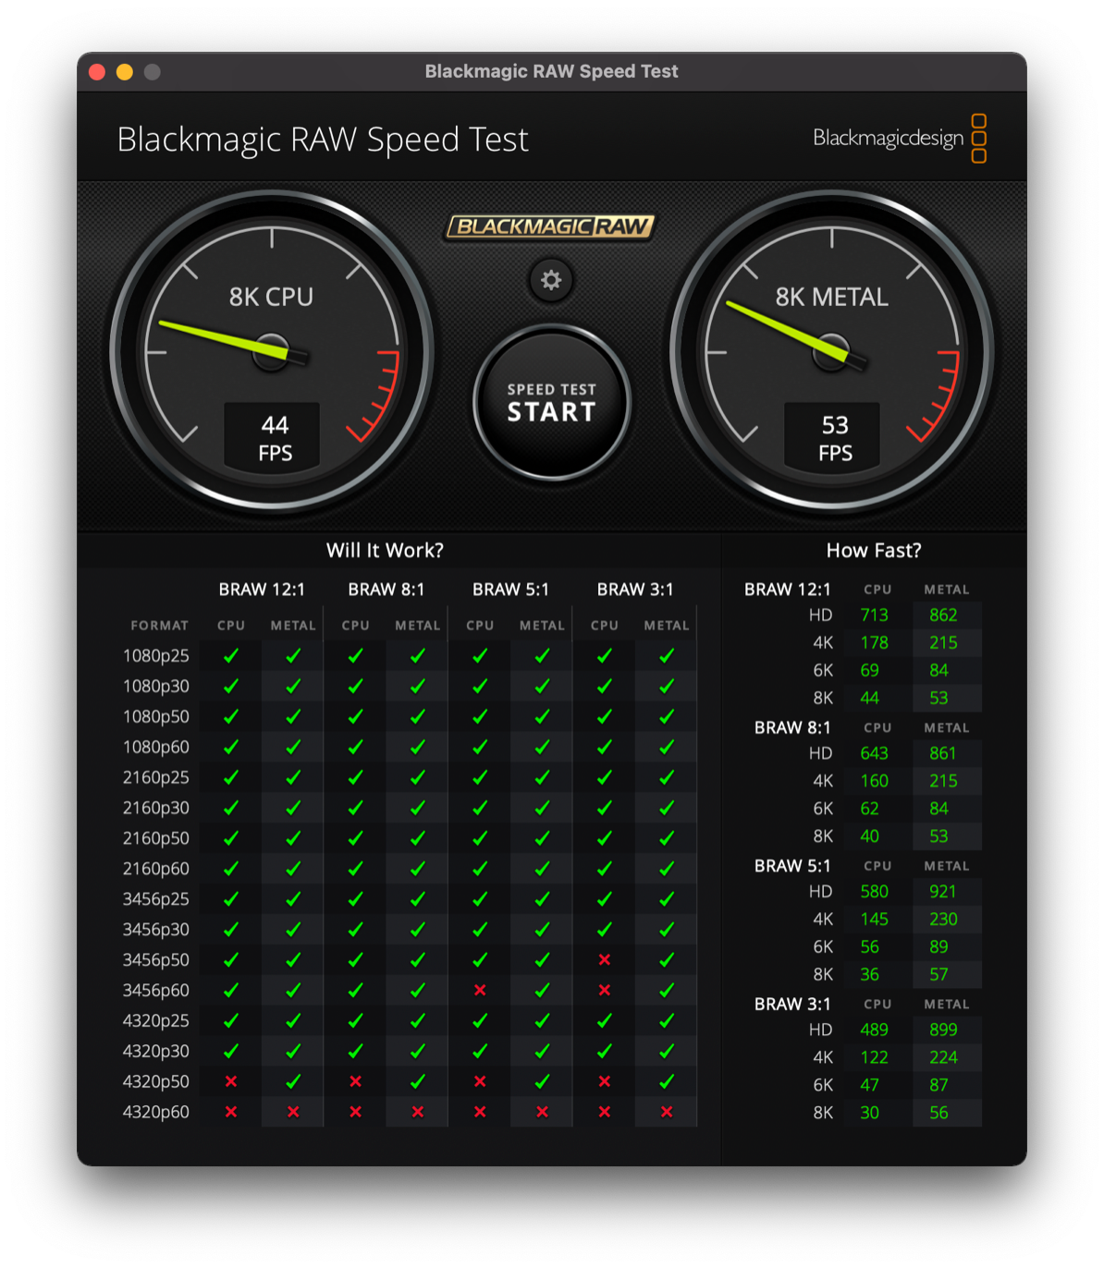Click the red cross for 4320p50 BRAW 3:1 CPU
Image resolution: width=1104 pixels, height=1268 pixels.
tap(605, 1081)
